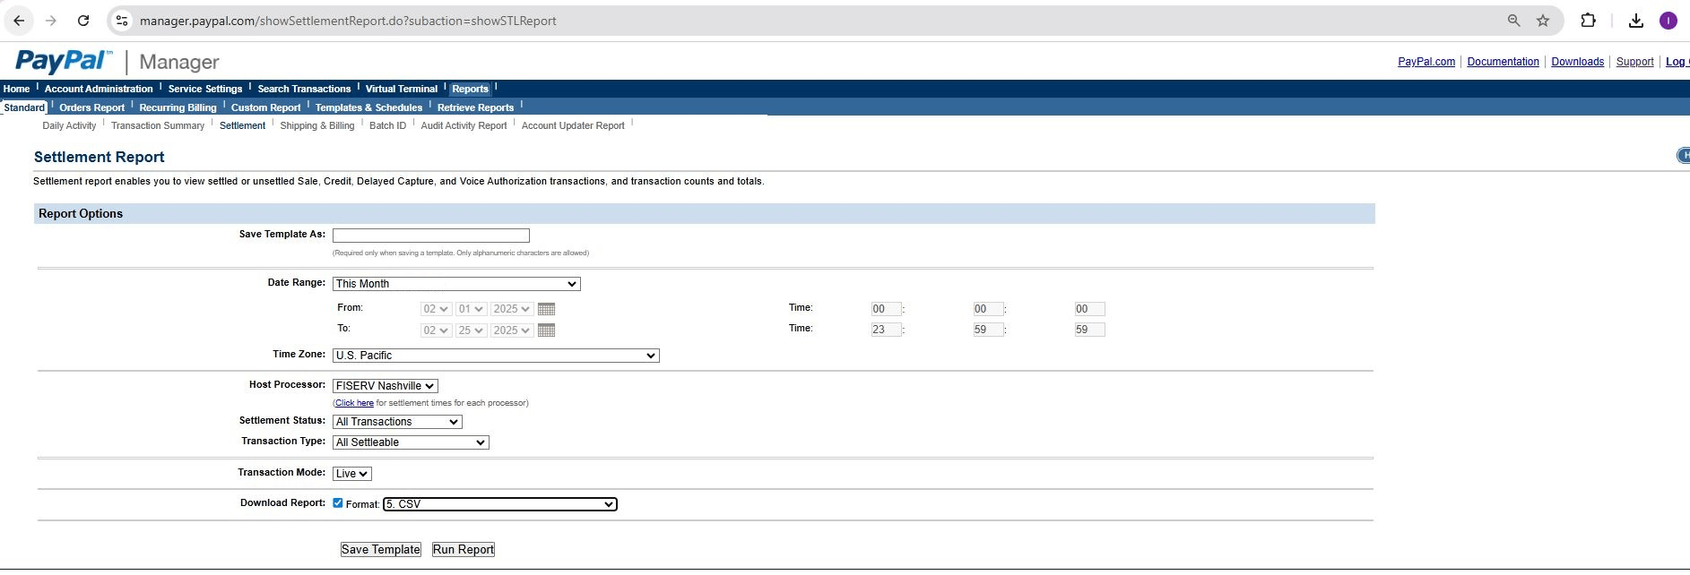This screenshot has height=575, width=1690.
Task: Select the Standard reports tab
Action: point(24,107)
